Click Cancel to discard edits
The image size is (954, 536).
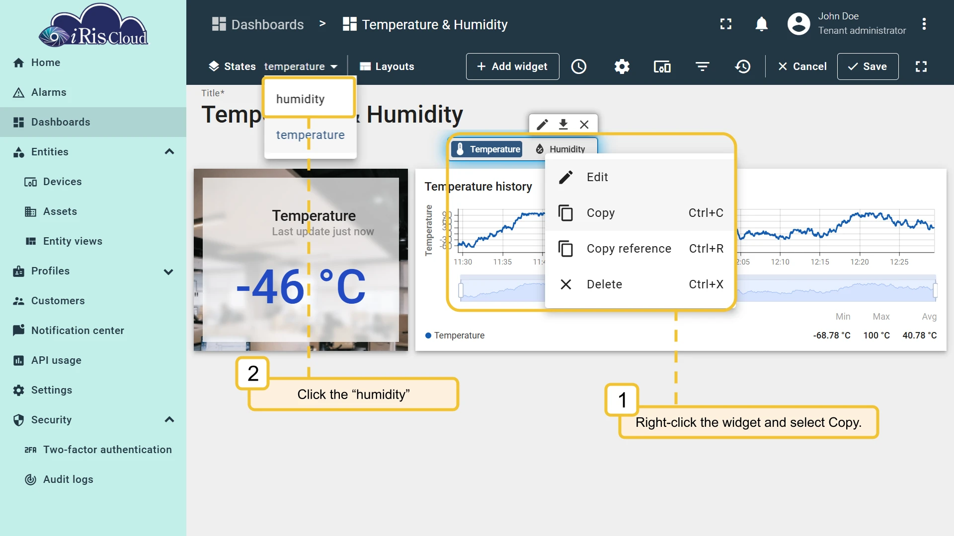802,67
